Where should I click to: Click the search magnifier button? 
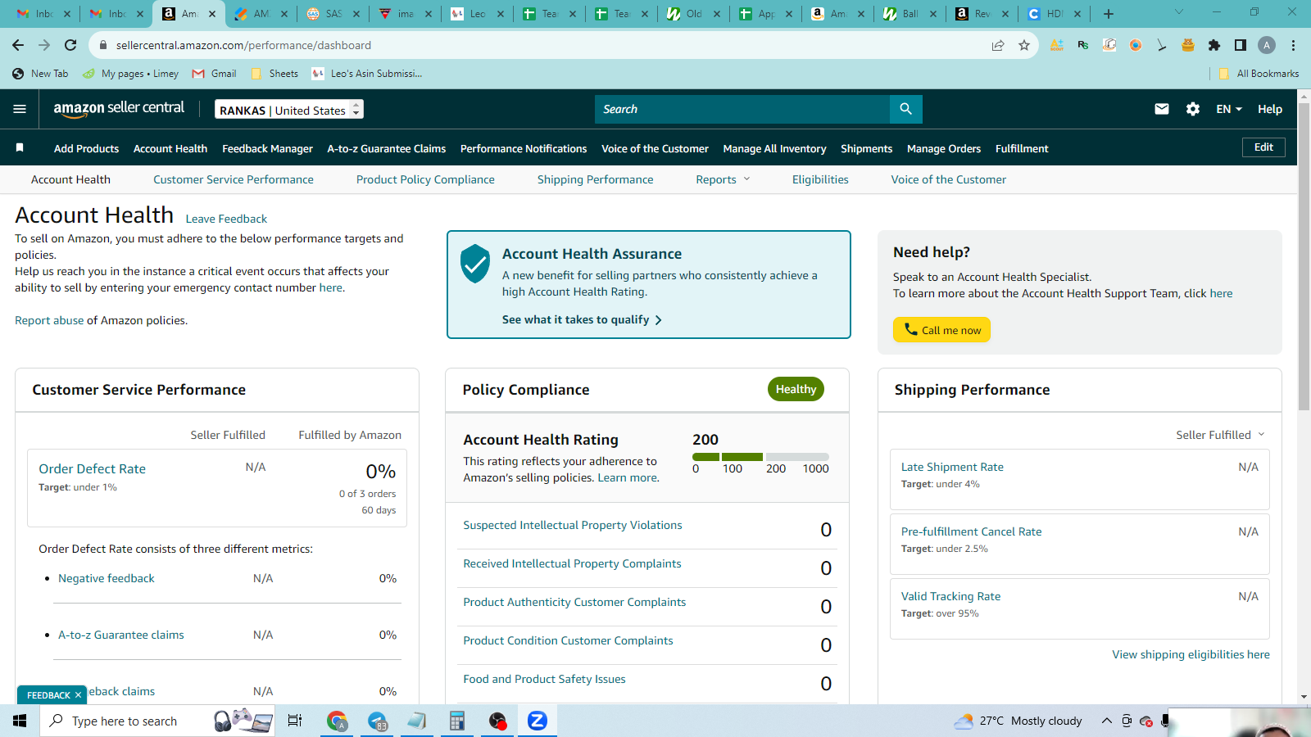pos(905,109)
